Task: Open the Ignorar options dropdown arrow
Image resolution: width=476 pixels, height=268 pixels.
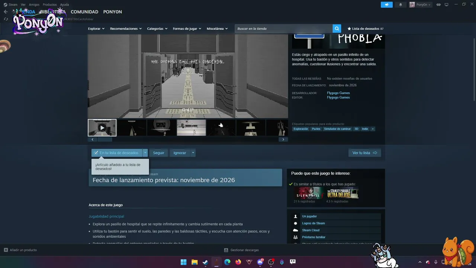Action: (x=193, y=153)
